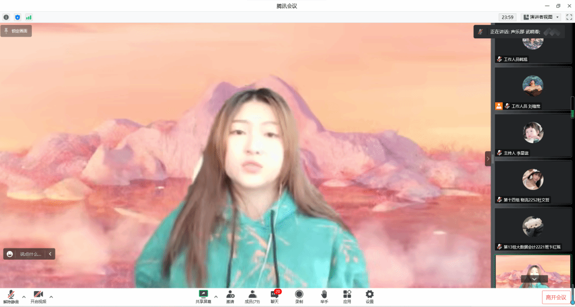Open meeting settings (设置)
The image size is (575, 307).
tap(369, 295)
